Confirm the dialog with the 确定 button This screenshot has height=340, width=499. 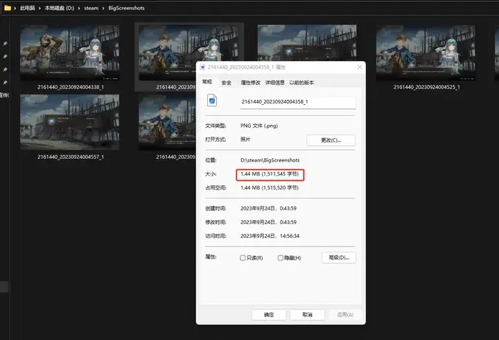pos(269,314)
